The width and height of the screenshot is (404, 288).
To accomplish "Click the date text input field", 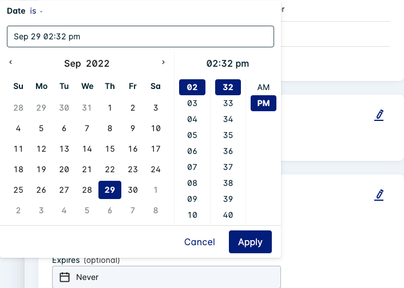I will coord(140,36).
